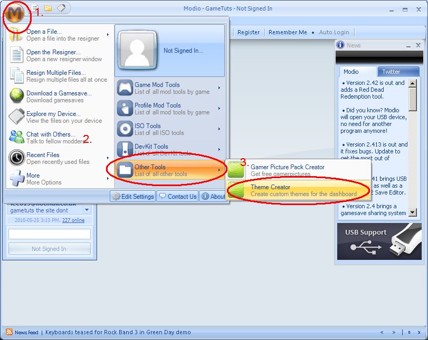Click the ISO Tools disc icon

tap(125, 129)
